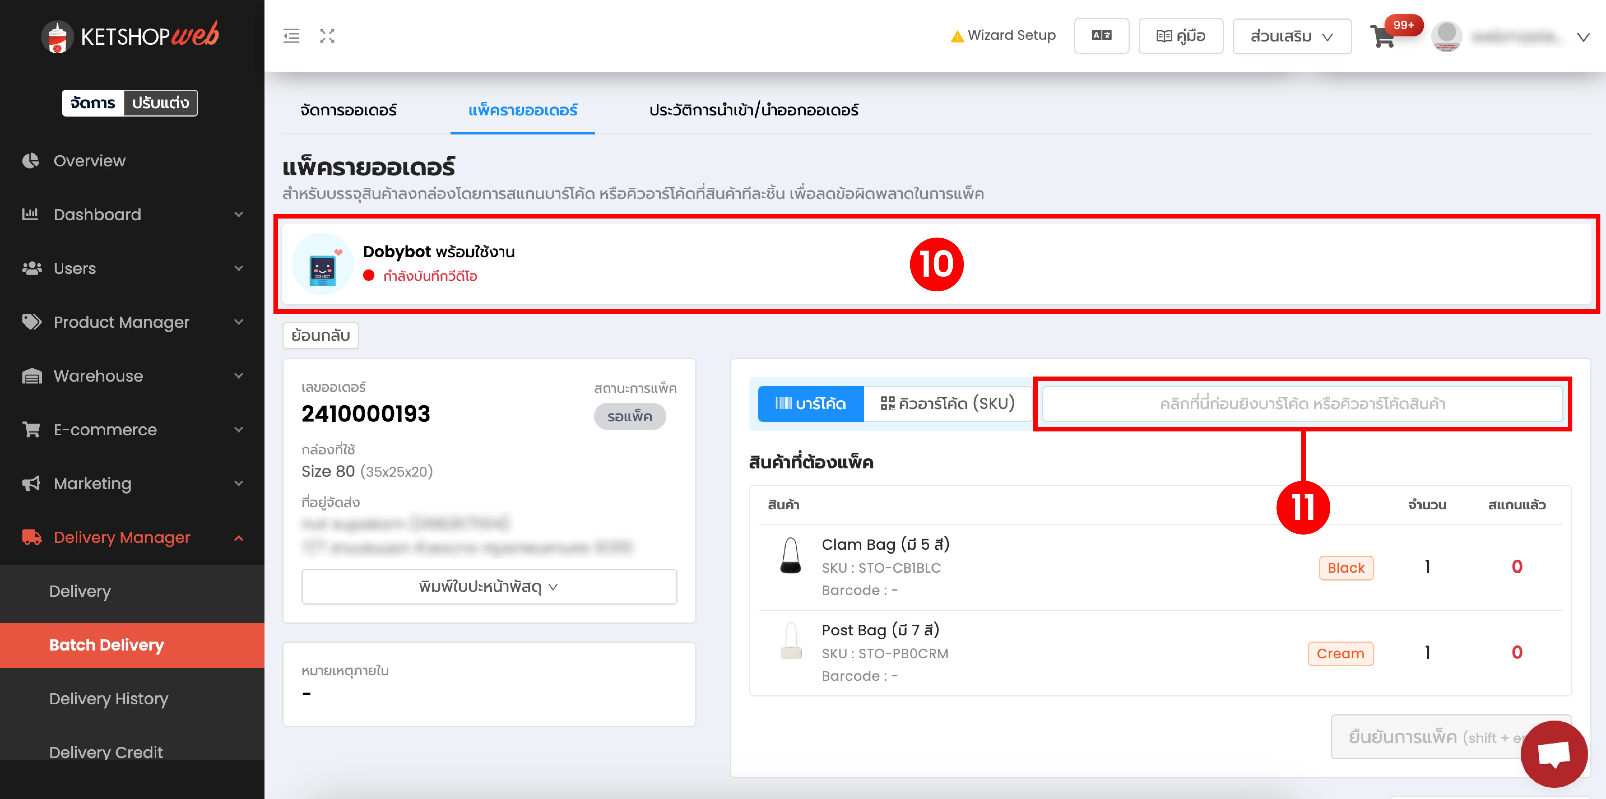Open the Batch Delivery submenu item
Screen dimensions: 1606x799
[x=132, y=645]
